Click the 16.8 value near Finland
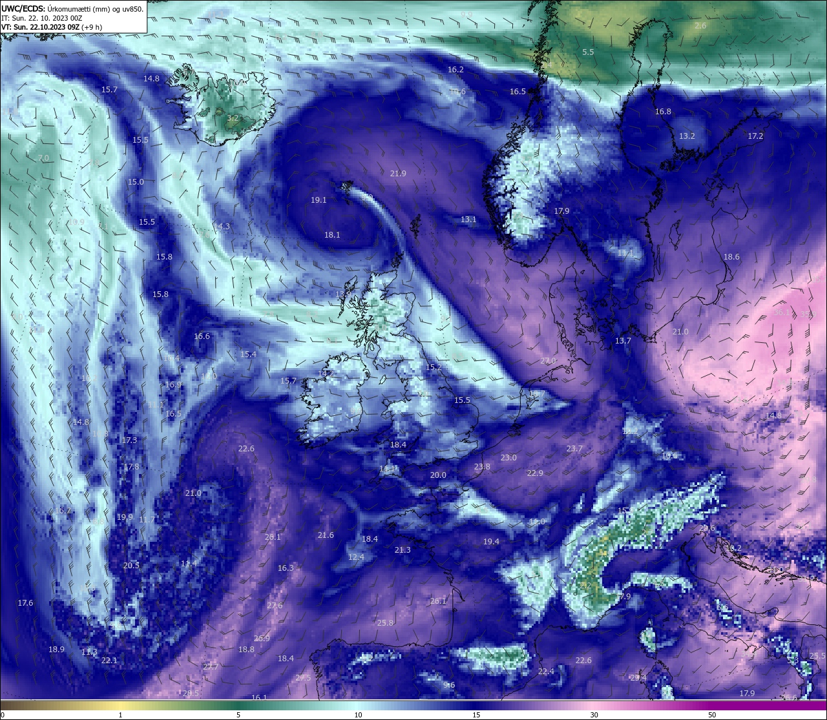 [x=663, y=112]
